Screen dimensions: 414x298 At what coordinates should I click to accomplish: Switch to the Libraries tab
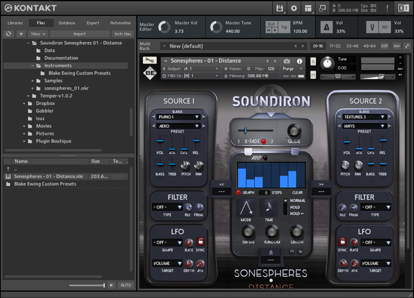[15, 23]
